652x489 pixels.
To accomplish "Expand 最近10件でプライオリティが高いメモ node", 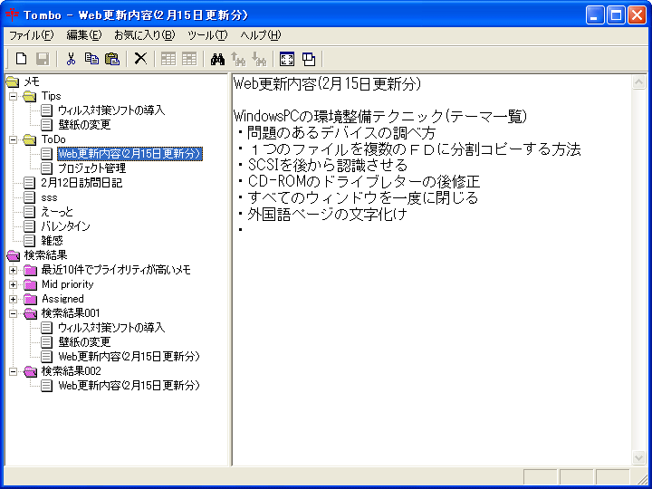I will (14, 270).
